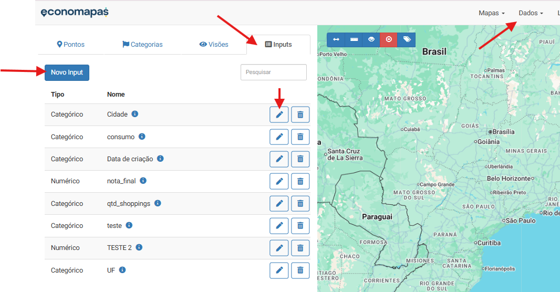Viewport: 560px width, 292px height.
Task: Toggle the eye visibility button on map toolbar
Action: (x=371, y=39)
